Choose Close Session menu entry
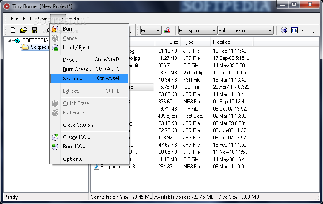The height and width of the screenshot is (204, 323). point(89,125)
